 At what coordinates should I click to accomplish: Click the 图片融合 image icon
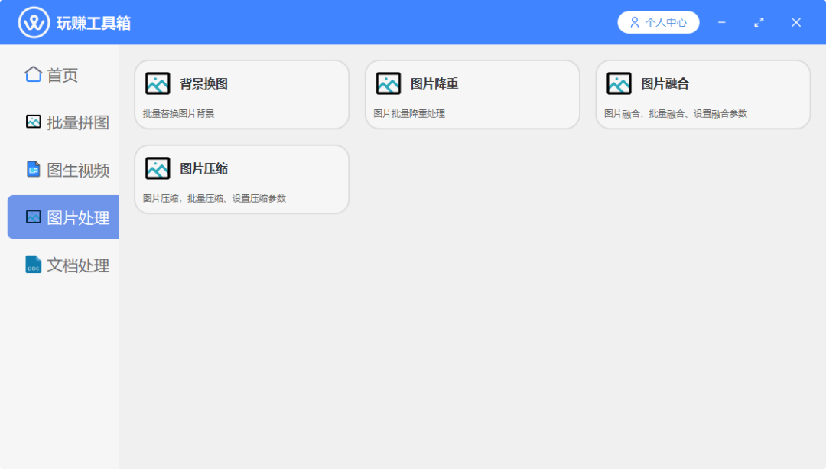[618, 82]
